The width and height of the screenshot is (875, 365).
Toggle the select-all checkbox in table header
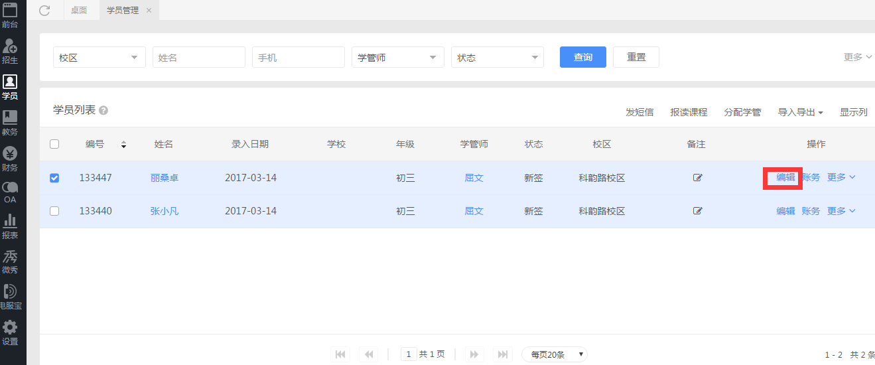pyautogui.click(x=54, y=144)
